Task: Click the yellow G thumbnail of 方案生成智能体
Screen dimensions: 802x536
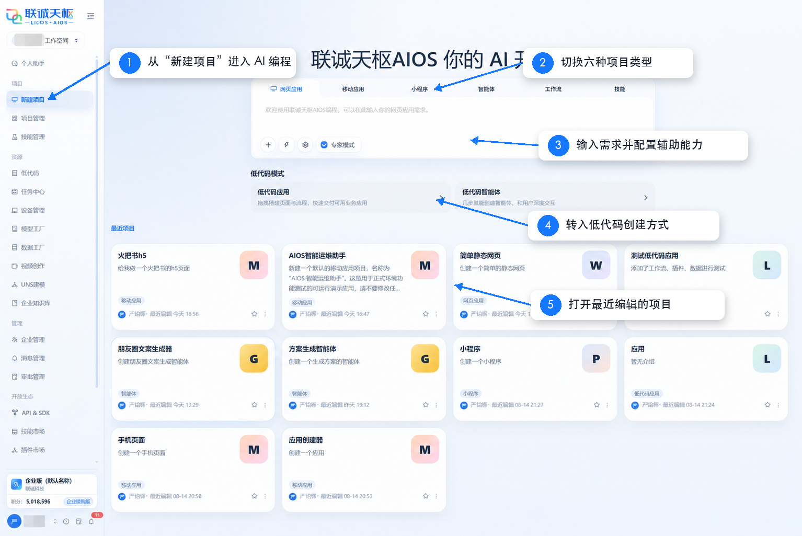Action: coord(425,359)
